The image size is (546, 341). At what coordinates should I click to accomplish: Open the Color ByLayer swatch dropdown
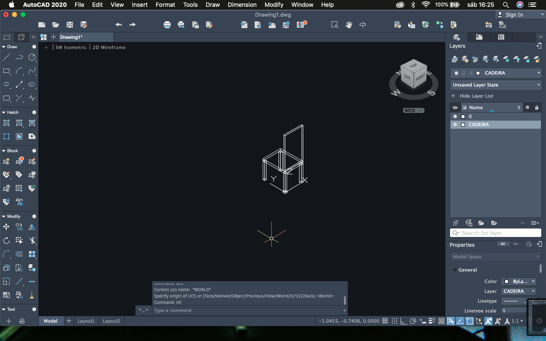pyautogui.click(x=519, y=281)
